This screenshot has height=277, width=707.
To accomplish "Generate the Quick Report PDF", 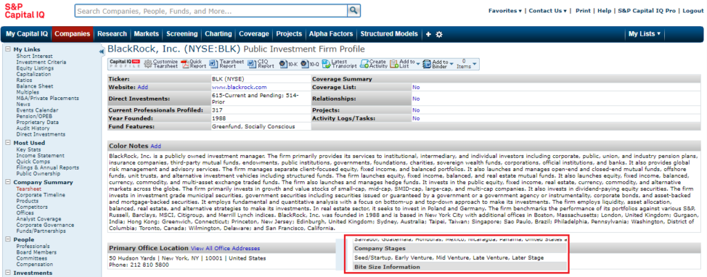I will [184, 64].
